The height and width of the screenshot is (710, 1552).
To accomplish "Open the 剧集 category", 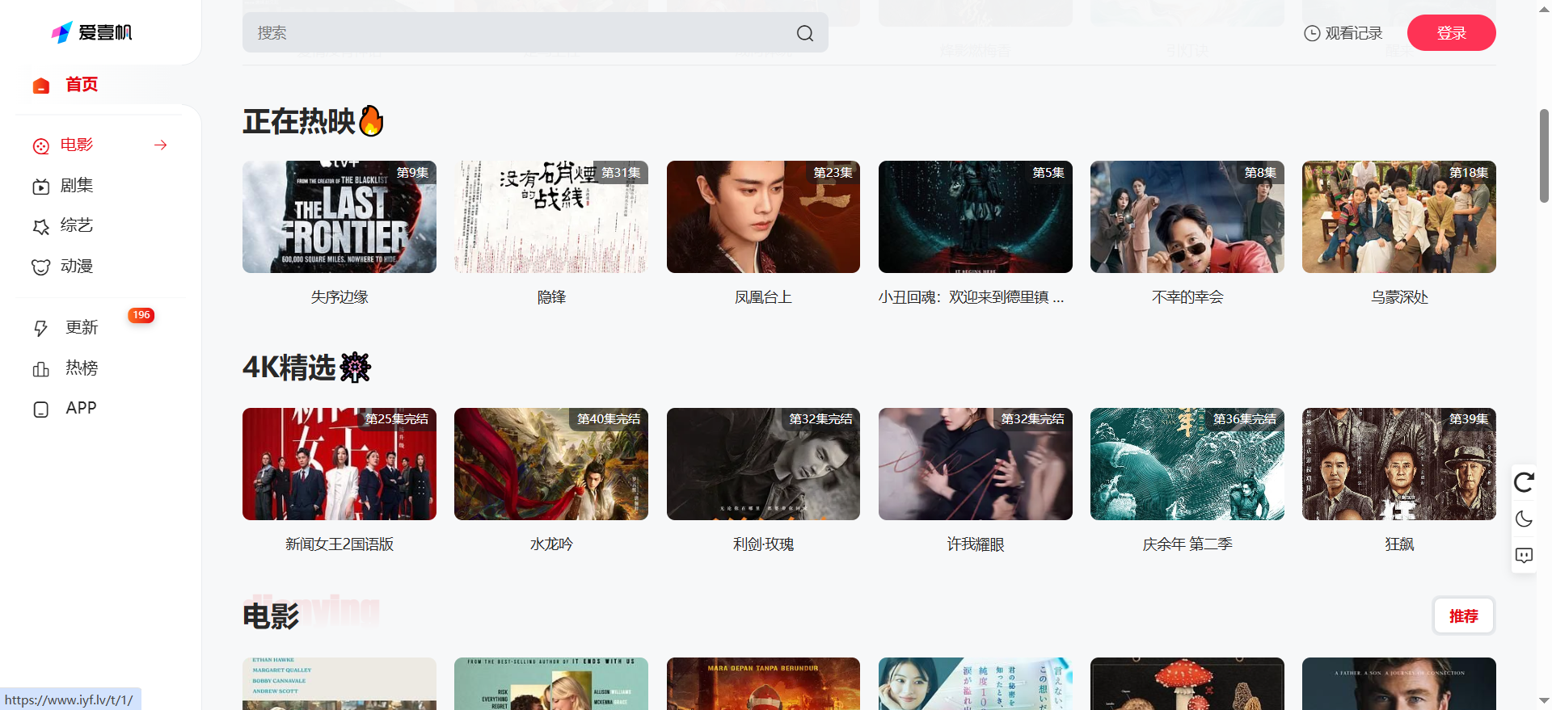I will pos(77,186).
